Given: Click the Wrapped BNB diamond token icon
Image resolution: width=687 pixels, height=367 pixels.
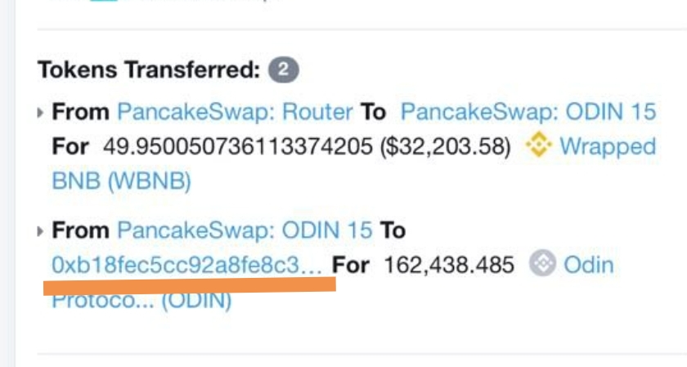Looking at the screenshot, I should 537,146.
